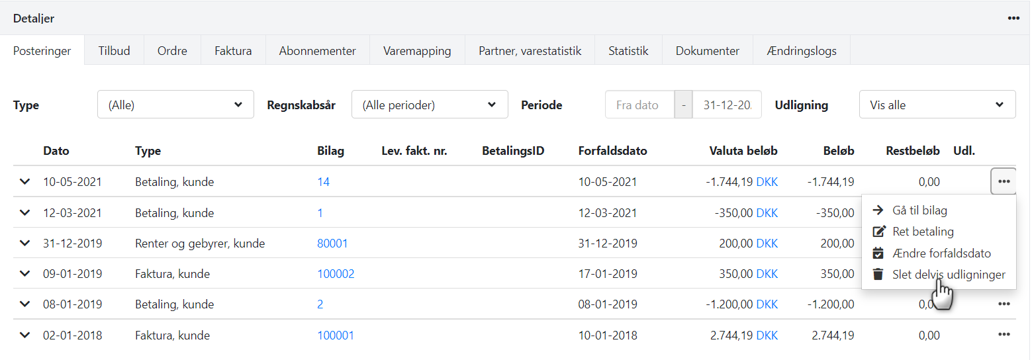
Task: Click the trash icon beside Slet delvis udligninger
Action: point(878,275)
